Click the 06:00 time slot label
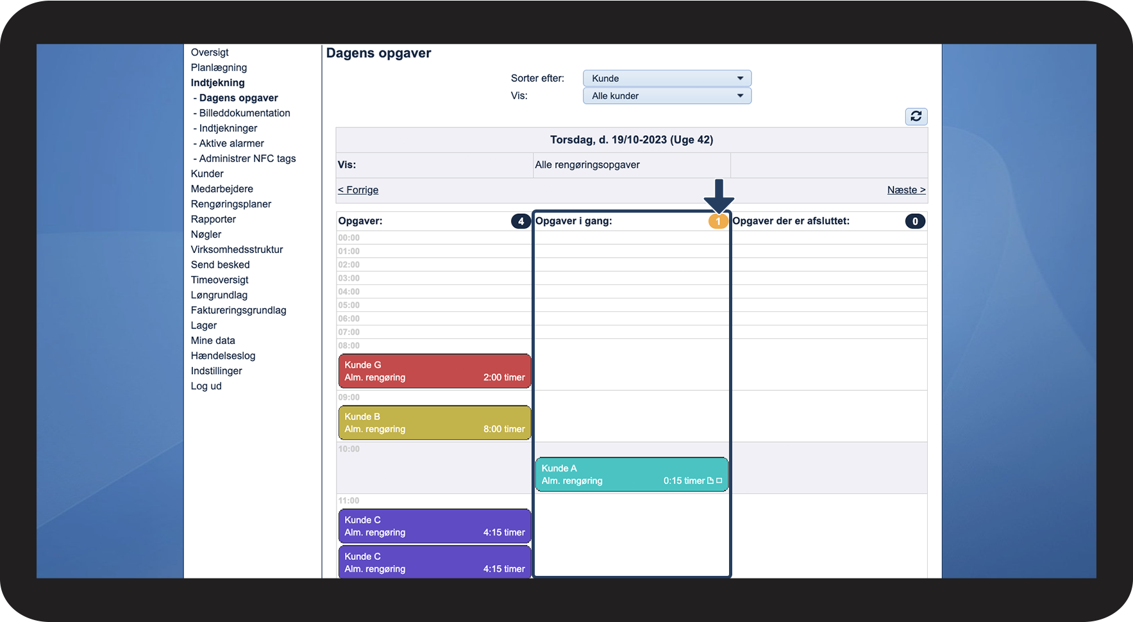Screen dimensions: 1133x622 [349, 318]
